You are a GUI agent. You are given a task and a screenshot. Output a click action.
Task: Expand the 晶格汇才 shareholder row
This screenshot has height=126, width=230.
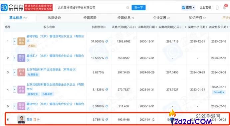pos(15,58)
